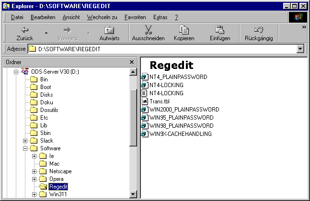Click the Einfügen clipboard icon
The width and height of the screenshot is (310, 201).
coord(219,30)
